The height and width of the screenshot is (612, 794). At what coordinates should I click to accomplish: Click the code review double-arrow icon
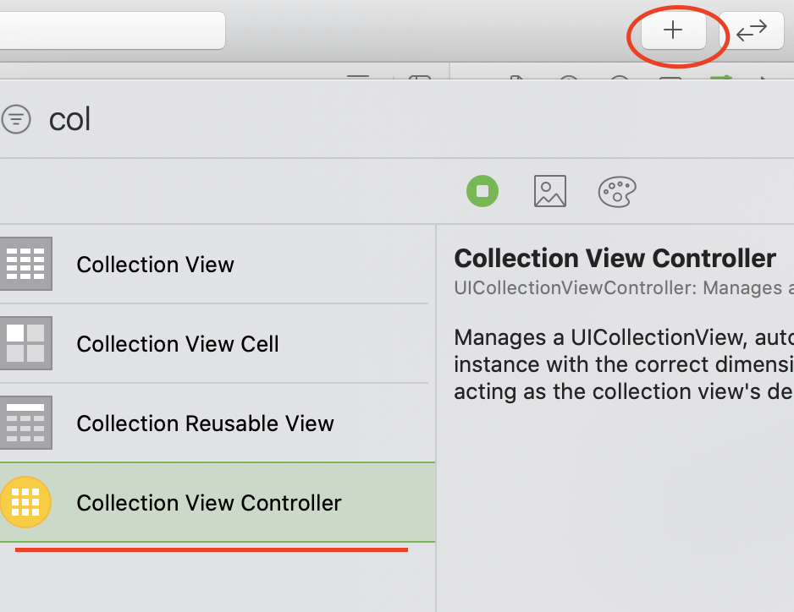point(752,30)
